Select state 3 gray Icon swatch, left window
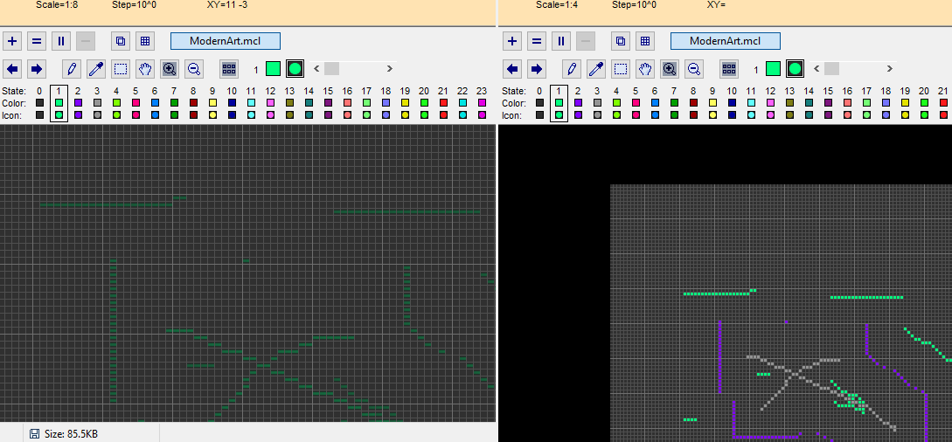952x442 pixels. [x=97, y=114]
